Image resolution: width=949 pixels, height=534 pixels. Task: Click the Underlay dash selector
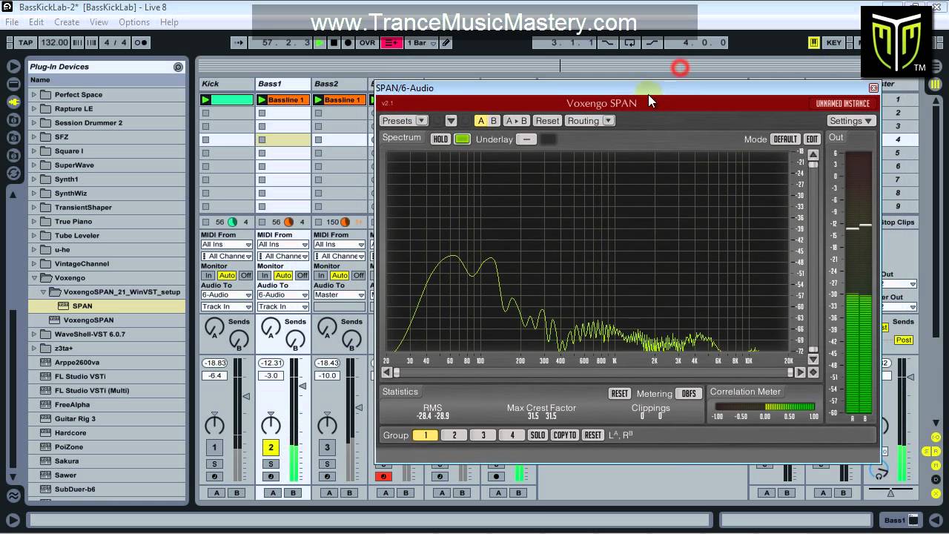pyautogui.click(x=526, y=139)
